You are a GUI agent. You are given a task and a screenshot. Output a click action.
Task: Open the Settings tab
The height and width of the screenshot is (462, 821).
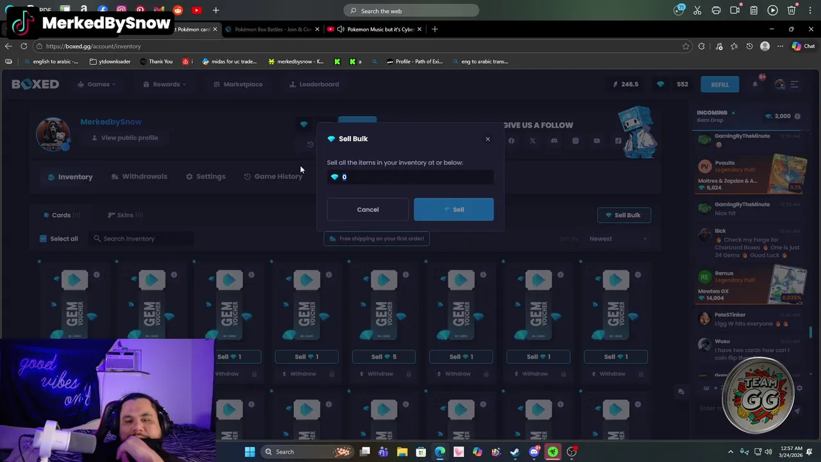205,176
